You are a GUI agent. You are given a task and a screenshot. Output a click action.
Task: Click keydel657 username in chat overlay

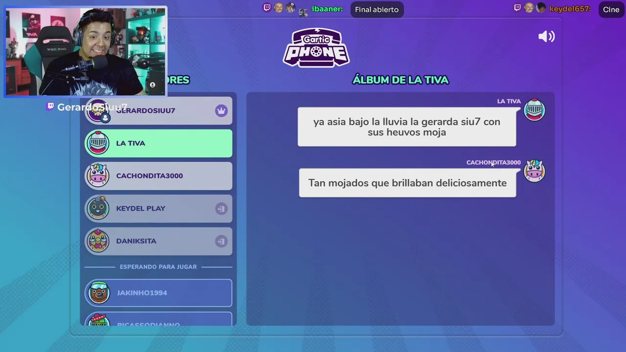pyautogui.click(x=570, y=9)
